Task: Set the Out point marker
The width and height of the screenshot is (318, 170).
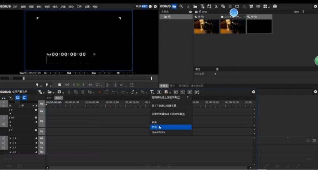Action: (x=47, y=85)
